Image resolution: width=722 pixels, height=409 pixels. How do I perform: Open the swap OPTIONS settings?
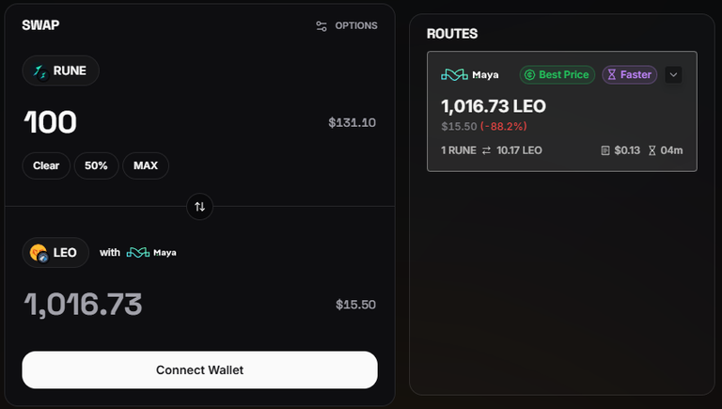pyautogui.click(x=347, y=25)
